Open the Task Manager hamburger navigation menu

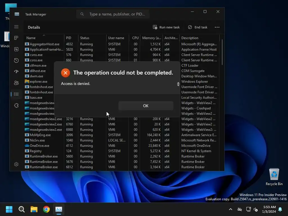click(16, 27)
